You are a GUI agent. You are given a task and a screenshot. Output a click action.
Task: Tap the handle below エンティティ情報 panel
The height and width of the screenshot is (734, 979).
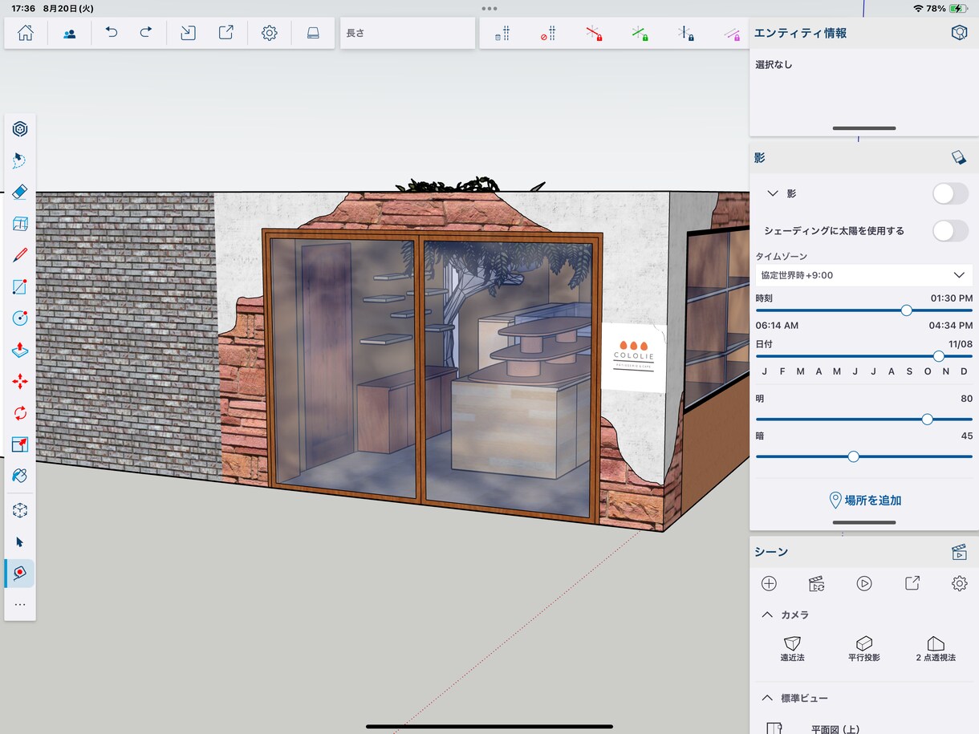tap(864, 128)
